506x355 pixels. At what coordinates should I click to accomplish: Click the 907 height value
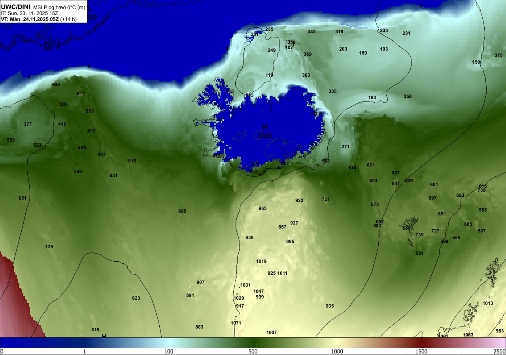200,282
